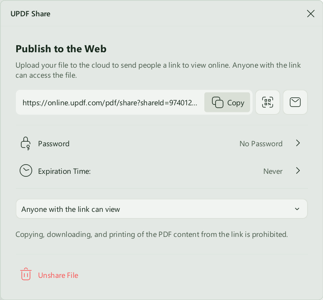Click the padlock Password icon
The image size is (323, 300).
pyautogui.click(x=25, y=143)
